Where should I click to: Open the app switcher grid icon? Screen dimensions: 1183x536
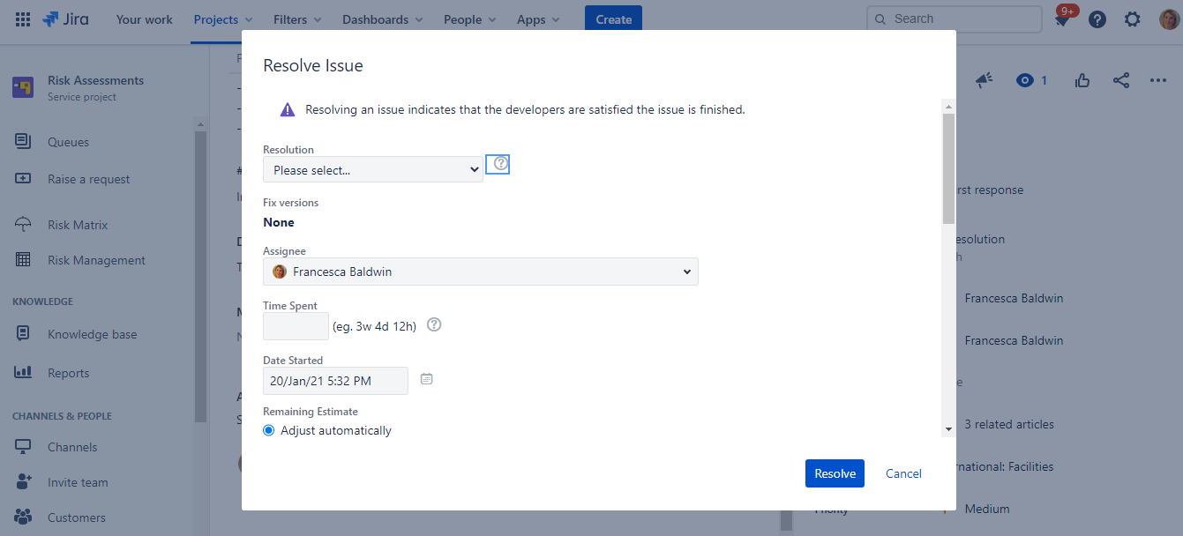click(x=23, y=19)
